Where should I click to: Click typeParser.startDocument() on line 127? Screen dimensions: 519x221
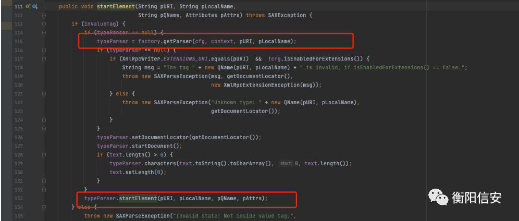(138, 146)
